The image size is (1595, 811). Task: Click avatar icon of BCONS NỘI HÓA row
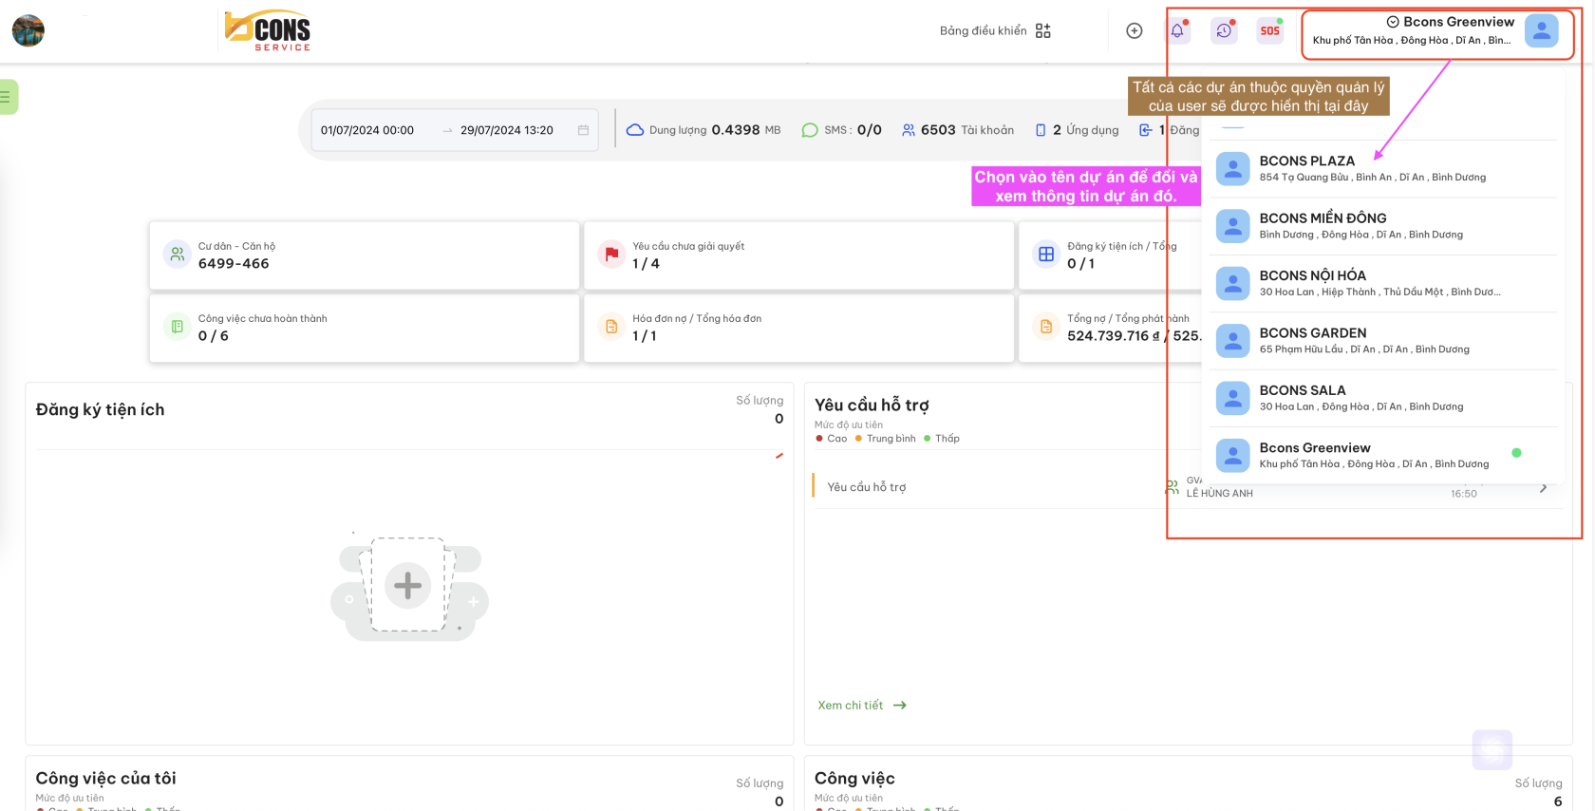[1232, 283]
